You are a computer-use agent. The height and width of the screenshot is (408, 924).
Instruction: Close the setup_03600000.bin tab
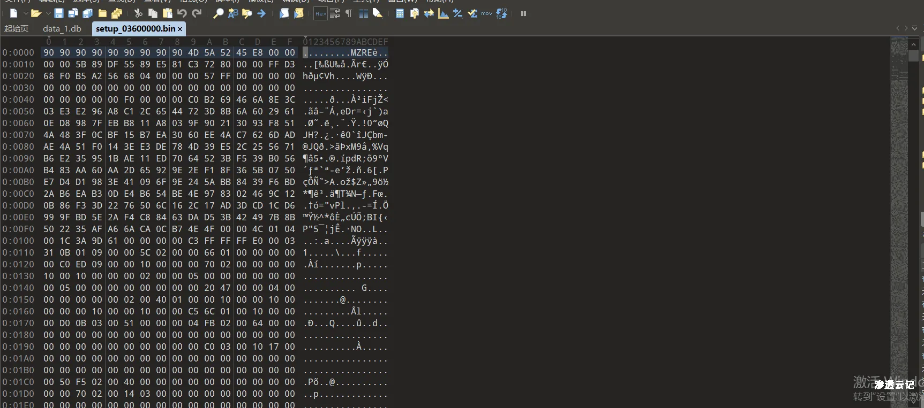click(x=180, y=29)
